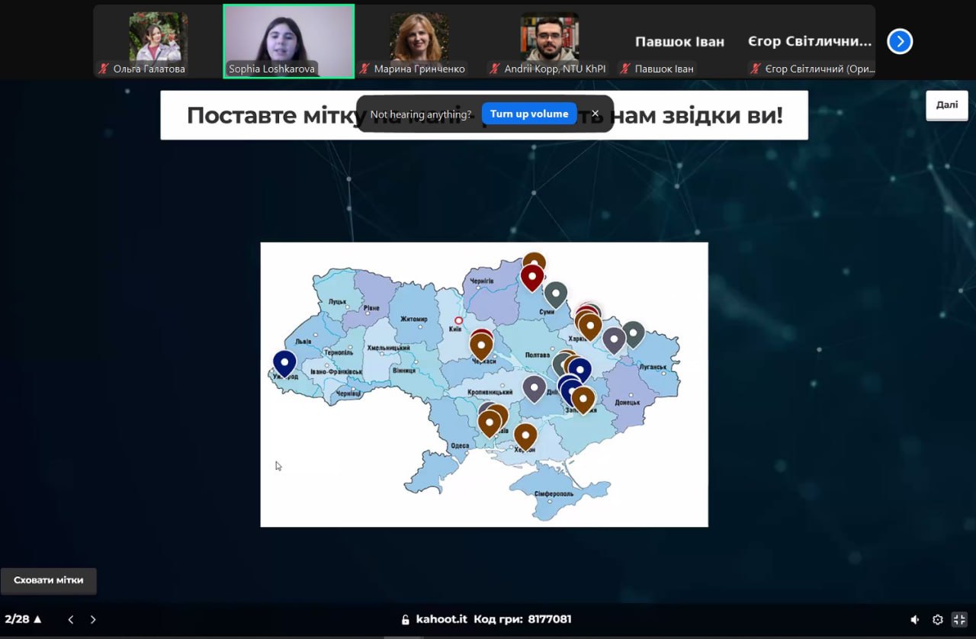
Task: Click the muted mic icon for Марина Гринченко
Action: click(364, 69)
